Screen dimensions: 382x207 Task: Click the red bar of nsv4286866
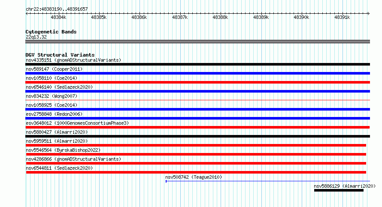pyautogui.click(x=196, y=163)
